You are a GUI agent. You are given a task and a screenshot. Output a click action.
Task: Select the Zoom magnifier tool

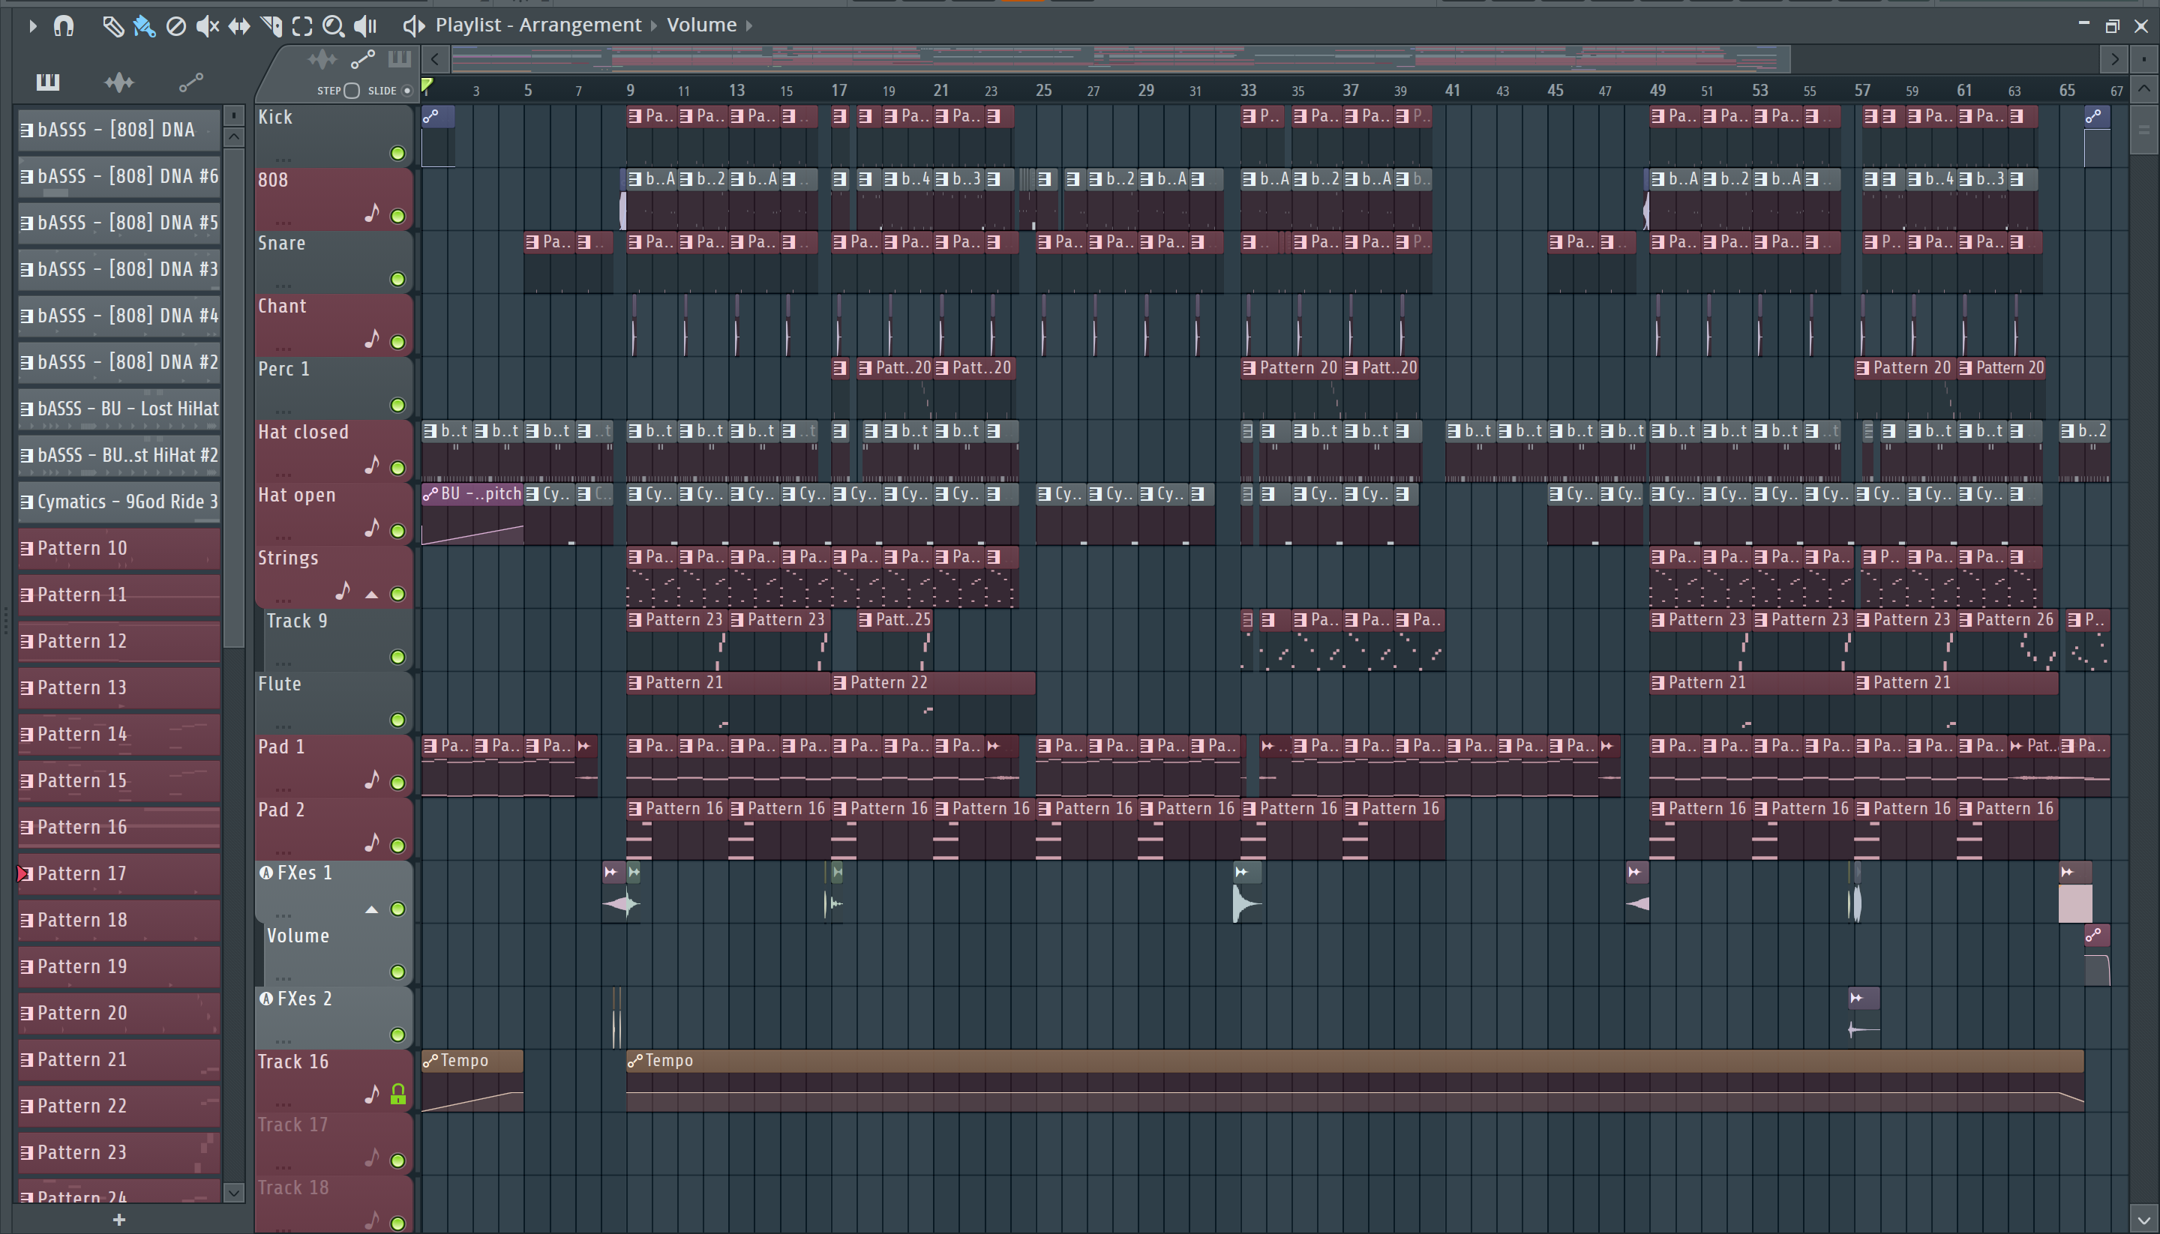333,26
